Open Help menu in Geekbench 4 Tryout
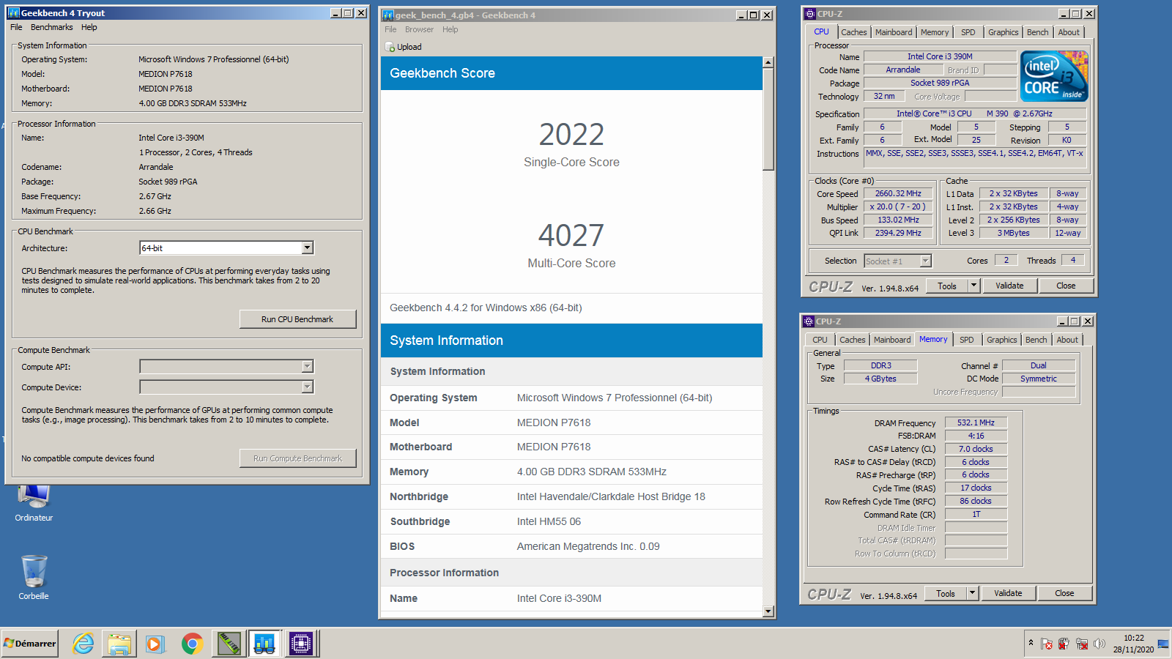Screen dimensions: 1172x659 (89, 27)
